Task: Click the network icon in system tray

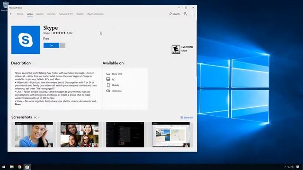Action: click(289, 167)
